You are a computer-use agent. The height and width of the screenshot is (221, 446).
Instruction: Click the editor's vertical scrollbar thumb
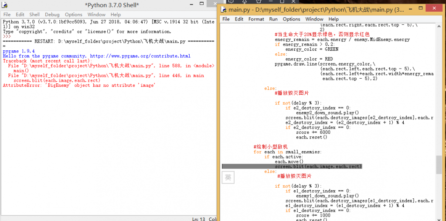pos(439,165)
